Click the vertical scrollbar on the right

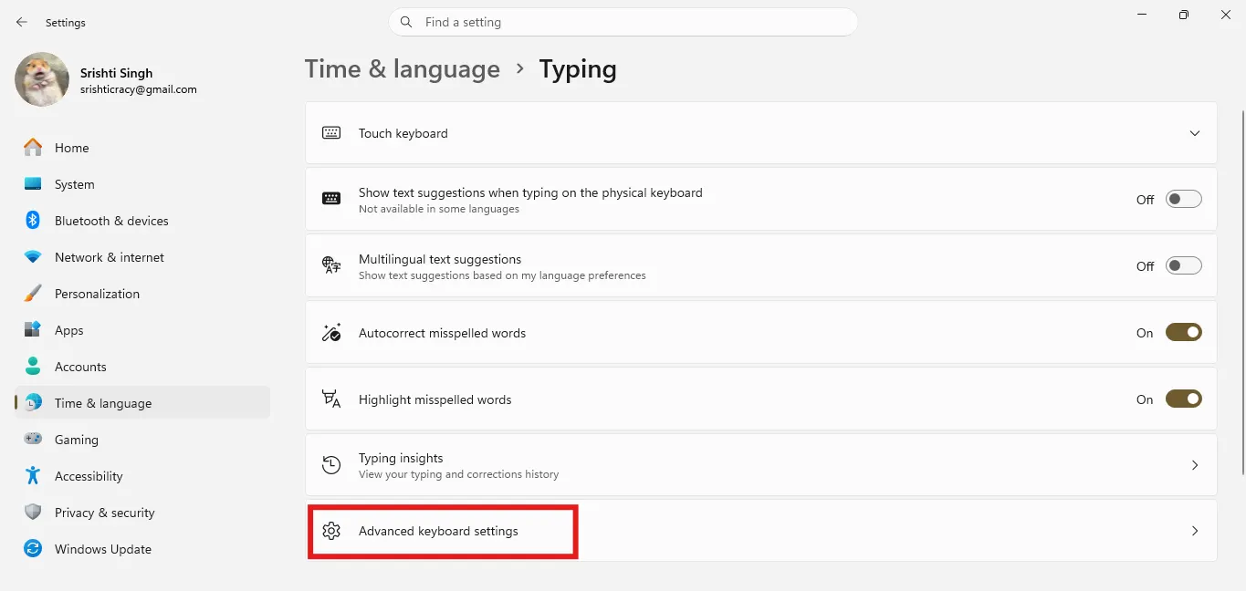click(x=1242, y=292)
